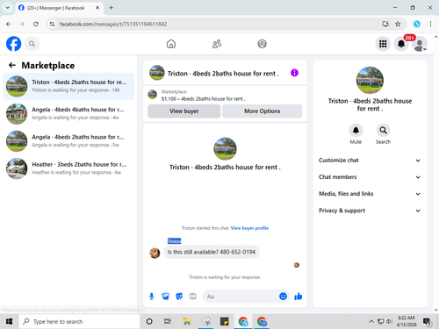
Task: Open a new browser tab
Action: 112,8
